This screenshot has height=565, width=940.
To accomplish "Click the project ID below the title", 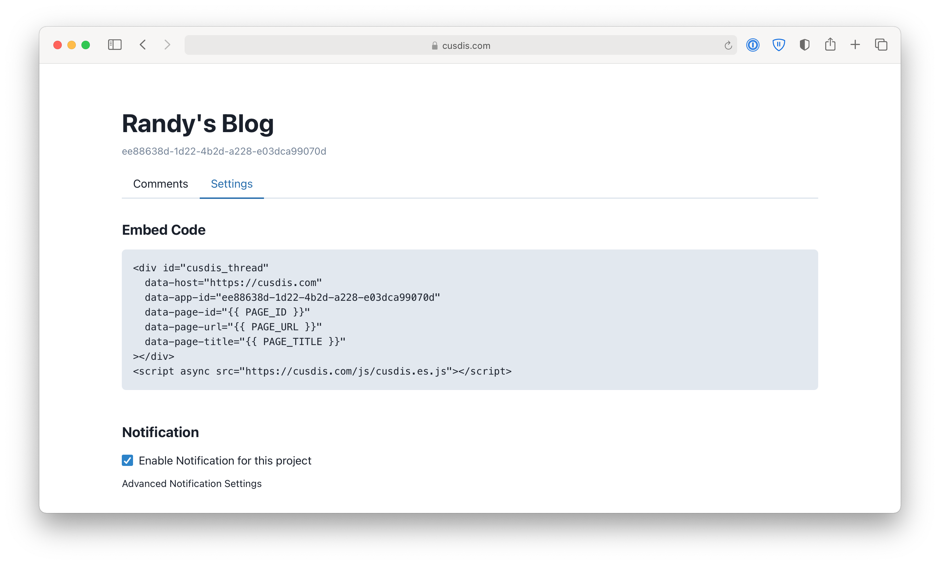I will (x=224, y=151).
